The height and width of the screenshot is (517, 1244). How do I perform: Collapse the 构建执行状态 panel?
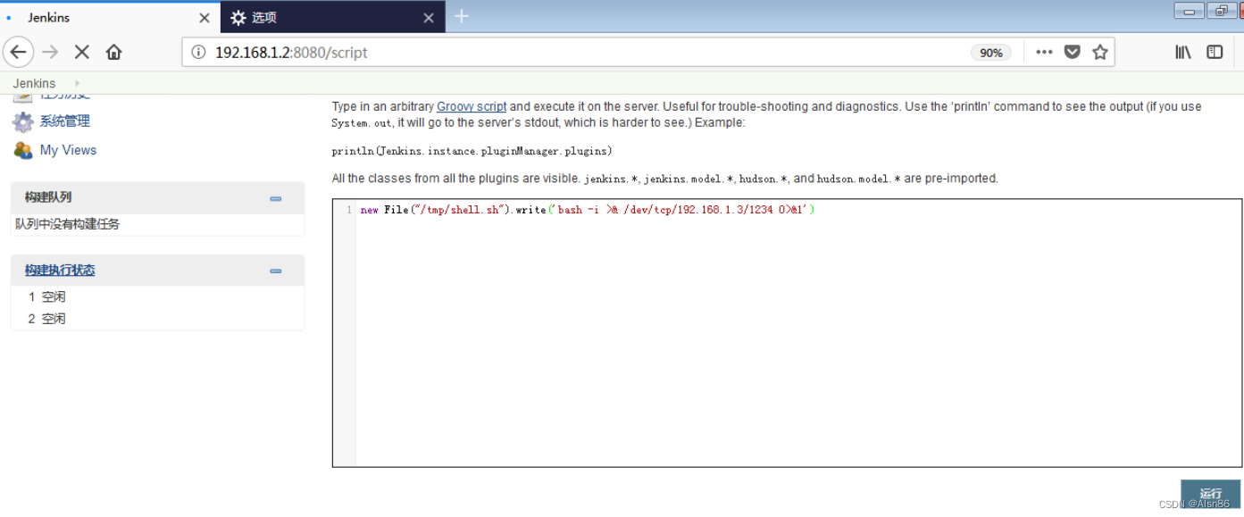pyautogui.click(x=276, y=271)
